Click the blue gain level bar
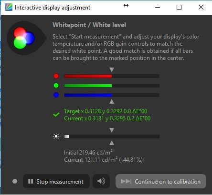The image size is (212, 195). 112,95
